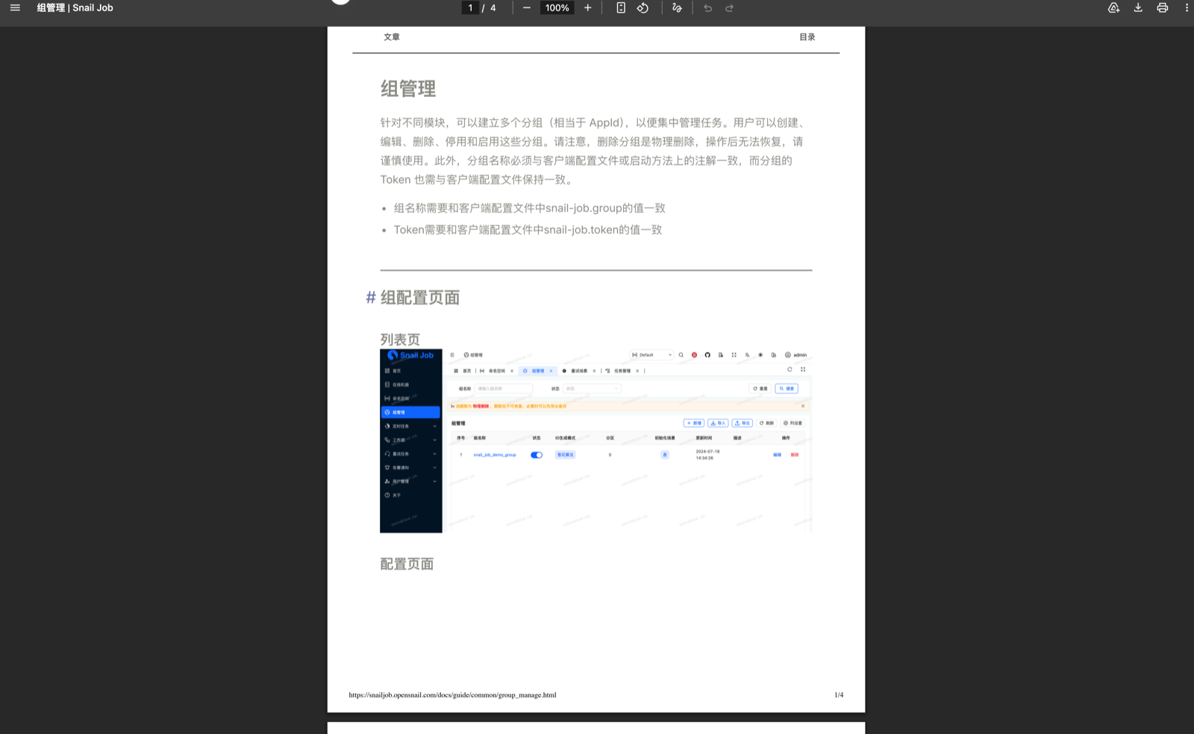Click the 列表页 subheading
This screenshot has height=734, width=1194.
coord(400,339)
